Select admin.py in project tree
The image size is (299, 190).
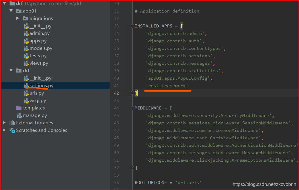click(x=39, y=33)
